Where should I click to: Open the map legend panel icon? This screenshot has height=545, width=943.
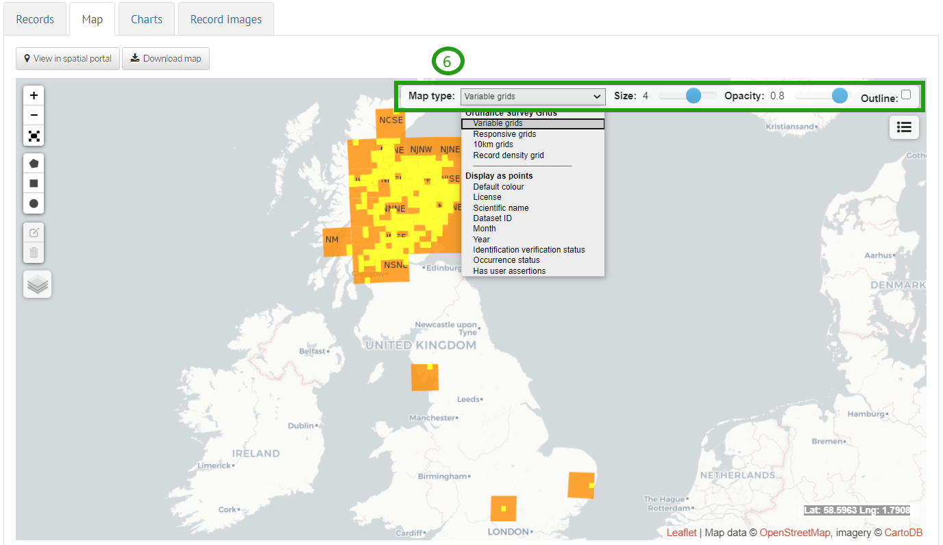click(x=904, y=127)
